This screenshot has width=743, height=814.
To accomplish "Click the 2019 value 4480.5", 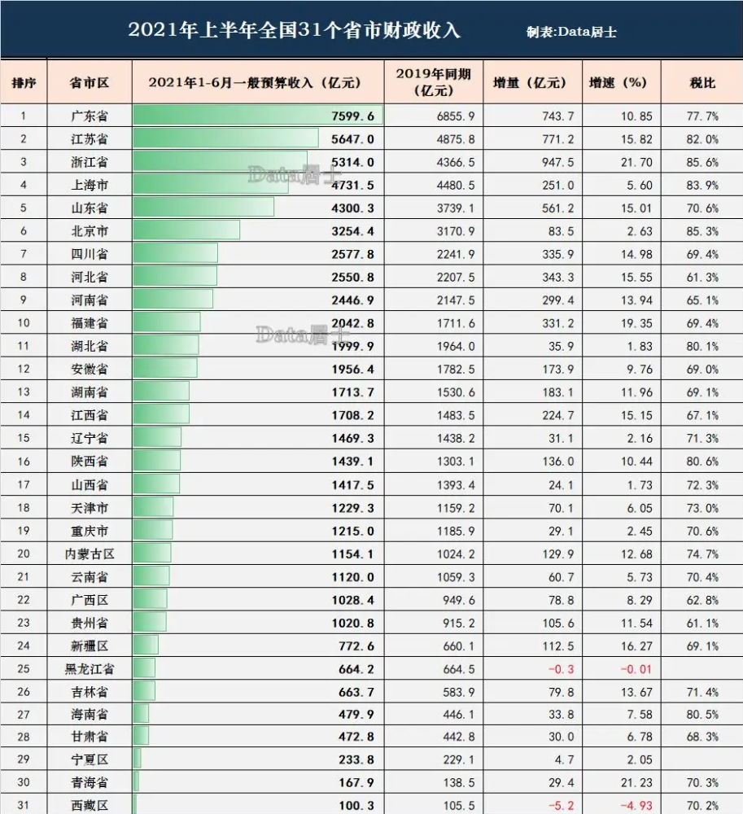I will (456, 185).
